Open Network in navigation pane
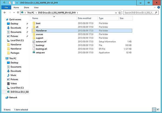 (13, 97)
